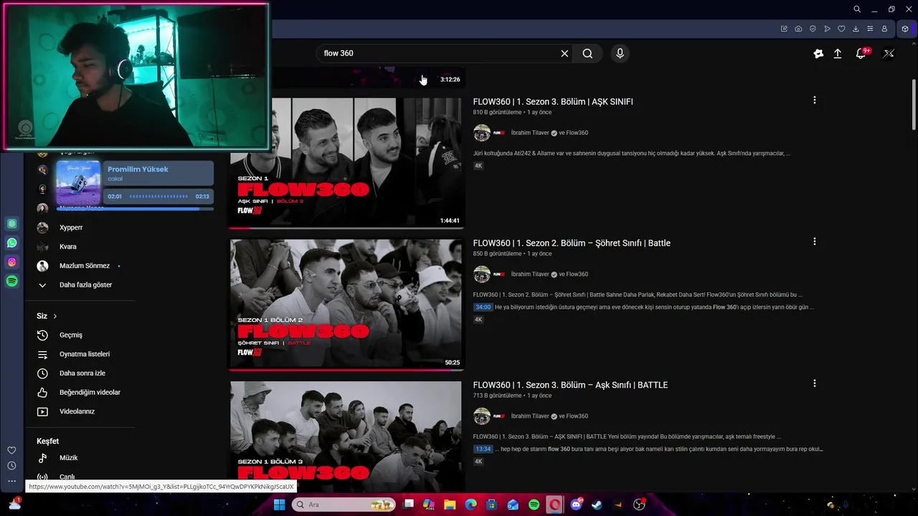Click the search tabs magnifier in title bar
The width and height of the screenshot is (918, 516).
(x=857, y=9)
